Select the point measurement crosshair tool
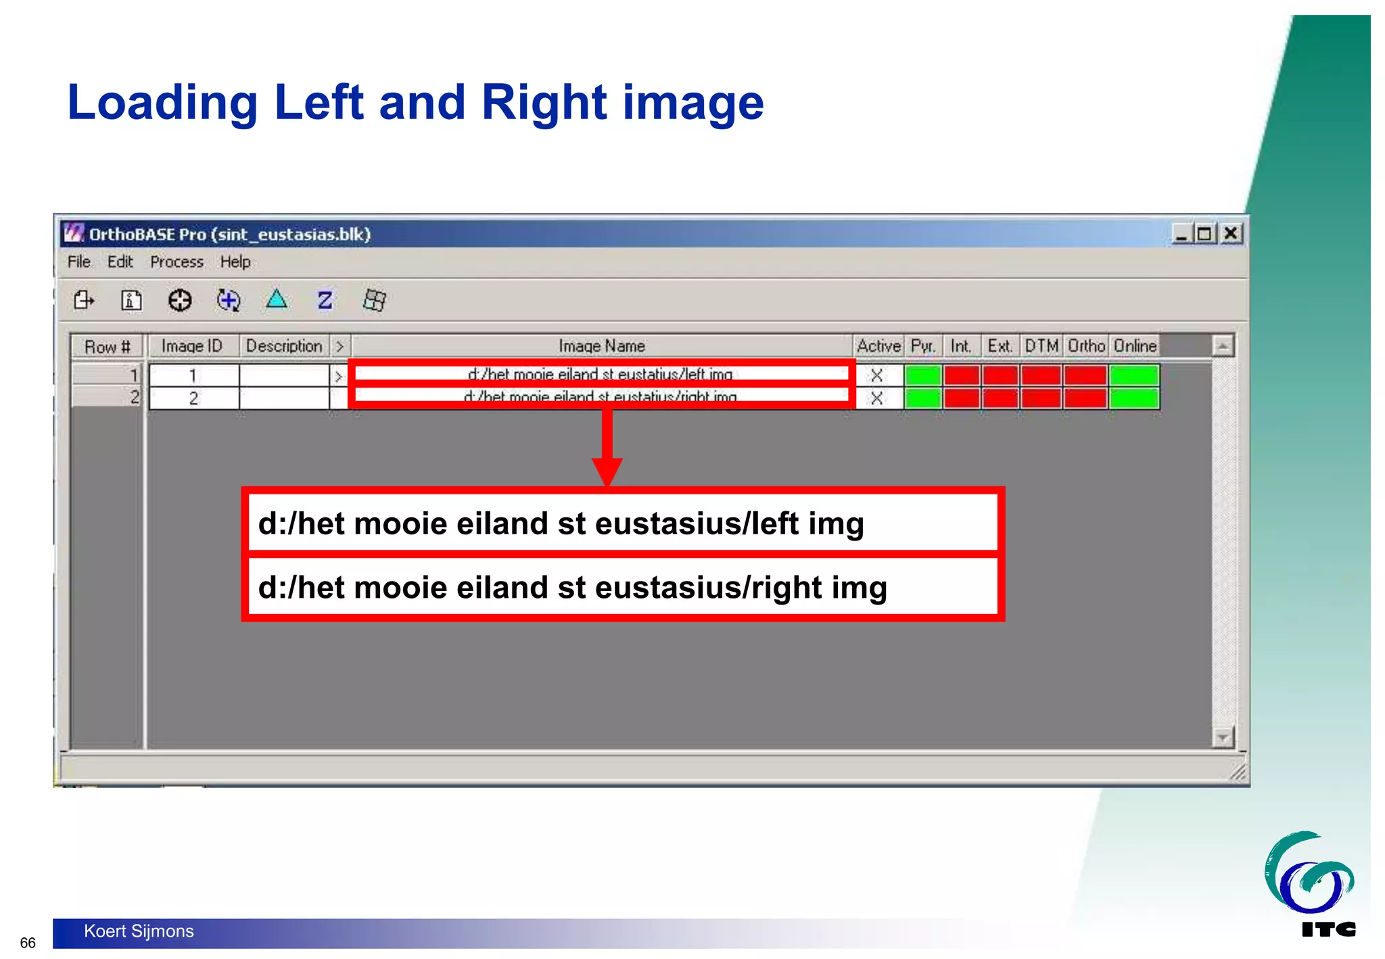 pos(180,300)
